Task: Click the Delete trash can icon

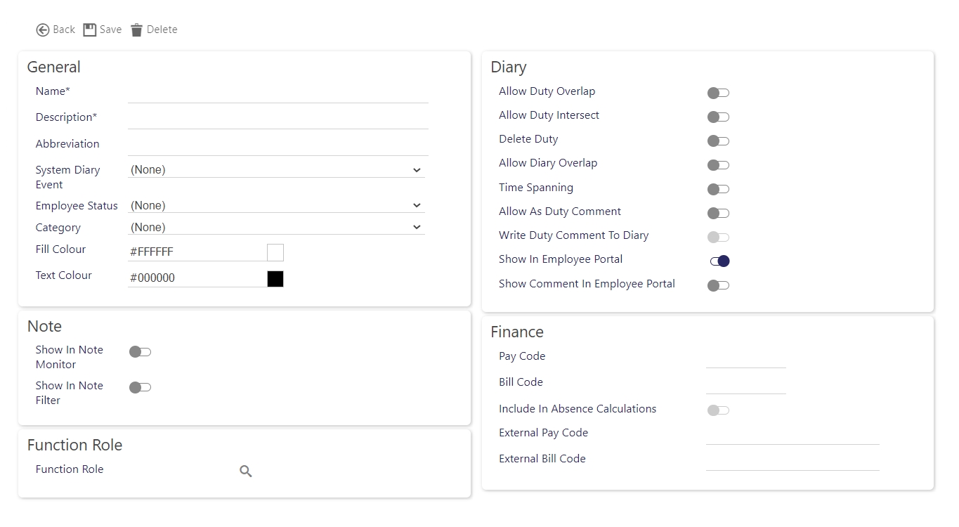Action: [x=136, y=30]
